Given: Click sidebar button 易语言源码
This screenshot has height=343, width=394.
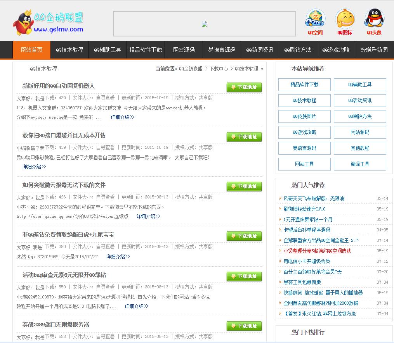Looking at the screenshot, I should click(x=305, y=148).
